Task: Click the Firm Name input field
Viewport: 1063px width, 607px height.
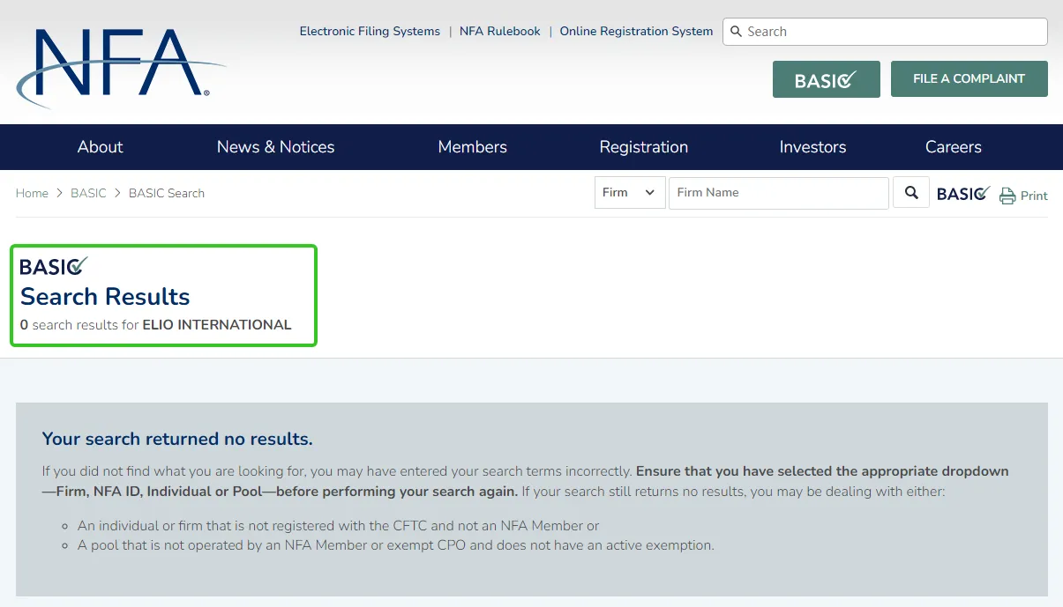Action: coord(778,193)
